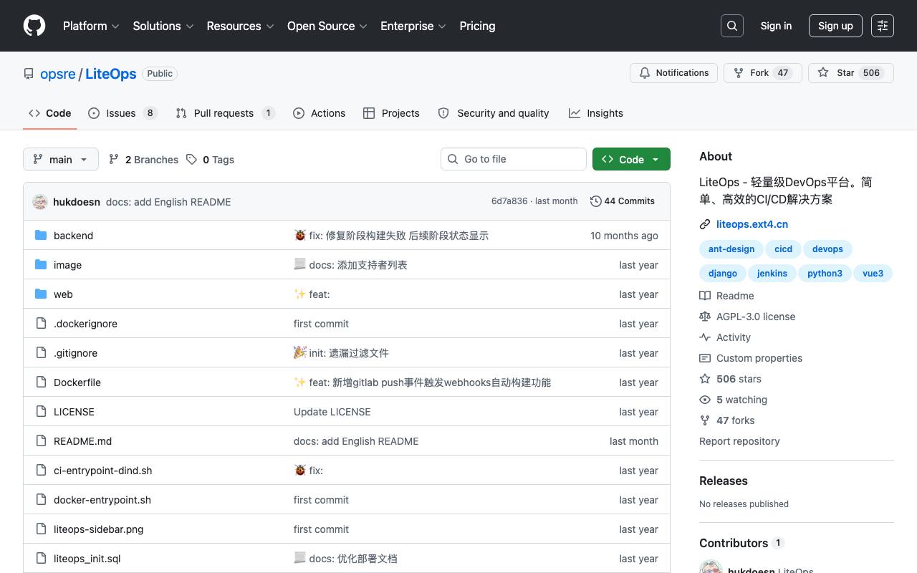Select the vue3 topic tag

click(873, 274)
